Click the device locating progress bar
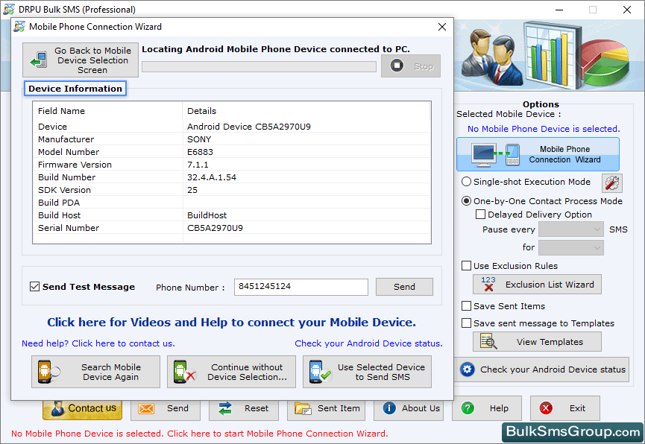Screen dimensions: 645x444 click(259, 66)
